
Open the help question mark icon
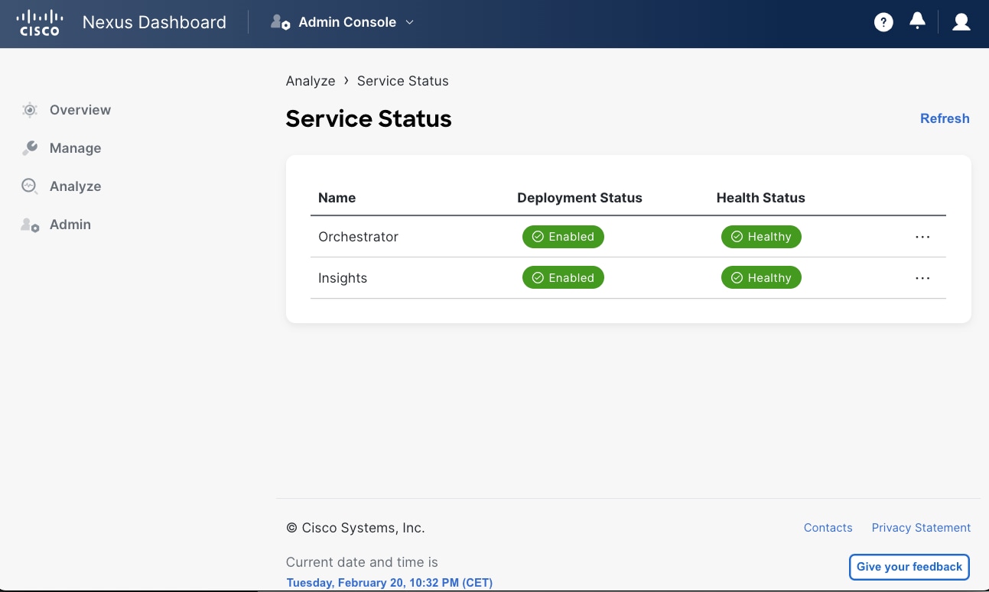883,22
